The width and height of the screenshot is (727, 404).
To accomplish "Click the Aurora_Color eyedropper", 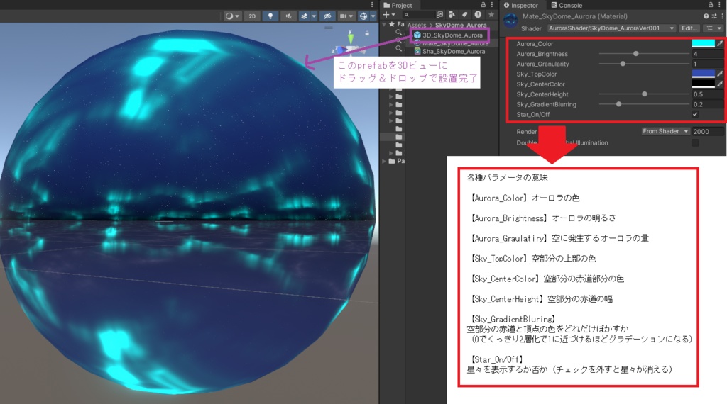I will pyautogui.click(x=720, y=43).
